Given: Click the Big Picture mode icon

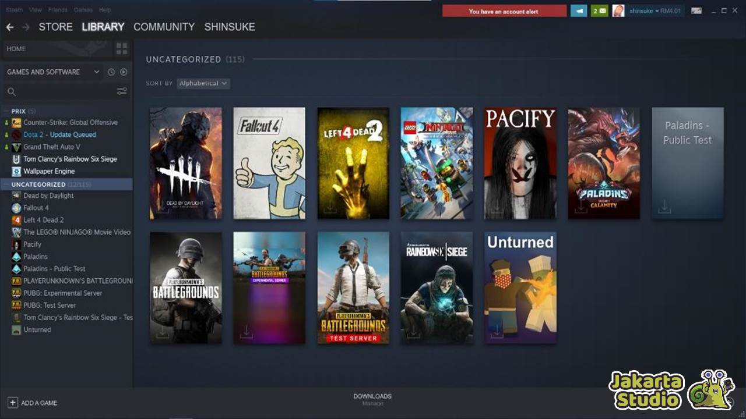Looking at the screenshot, I should (x=696, y=10).
